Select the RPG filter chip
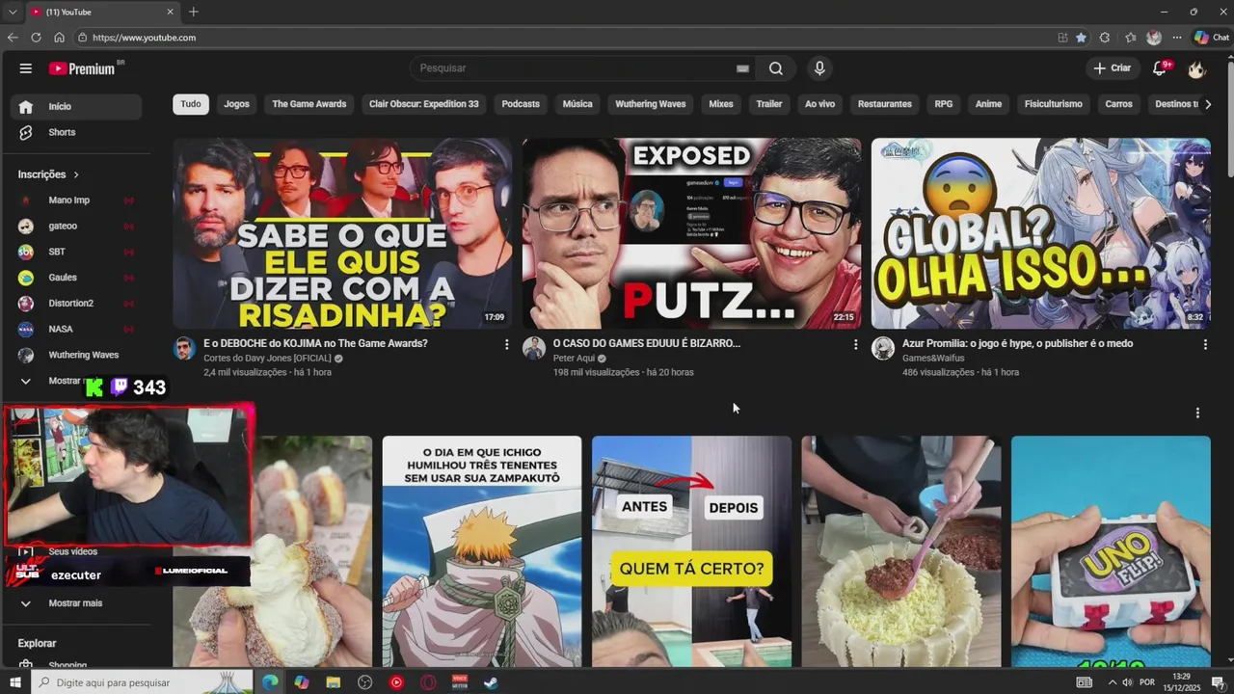Screen dimensions: 1234x694 tap(944, 104)
